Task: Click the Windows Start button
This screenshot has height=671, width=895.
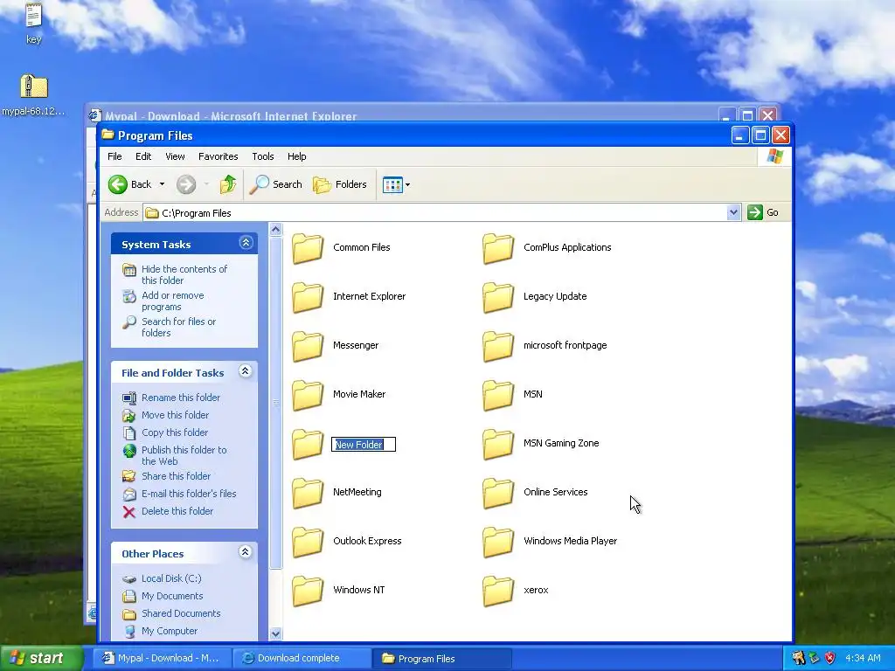Action: [40, 658]
